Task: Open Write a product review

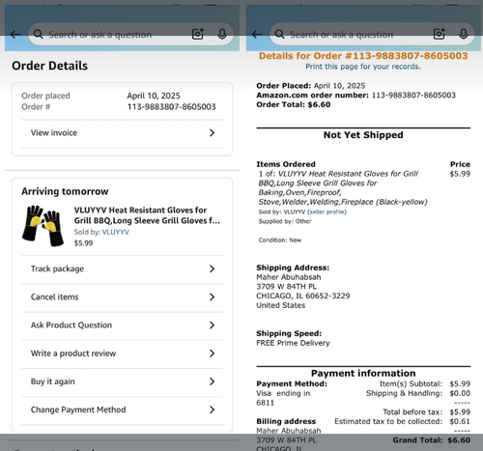Action: click(122, 353)
